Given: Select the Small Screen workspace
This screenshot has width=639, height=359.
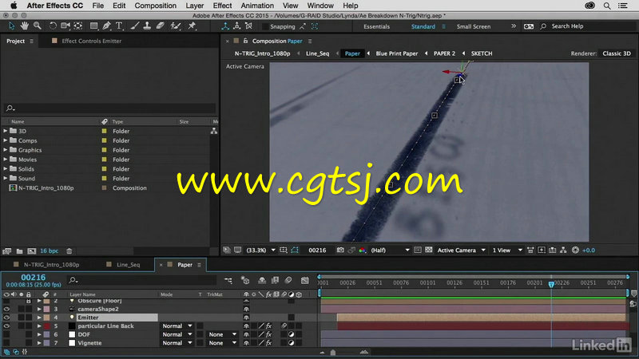Looking at the screenshot, I should (473, 26).
